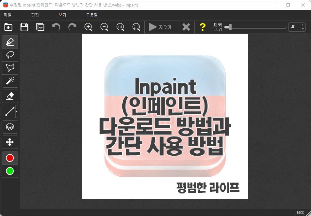Select the Magic wand tool

10,81
